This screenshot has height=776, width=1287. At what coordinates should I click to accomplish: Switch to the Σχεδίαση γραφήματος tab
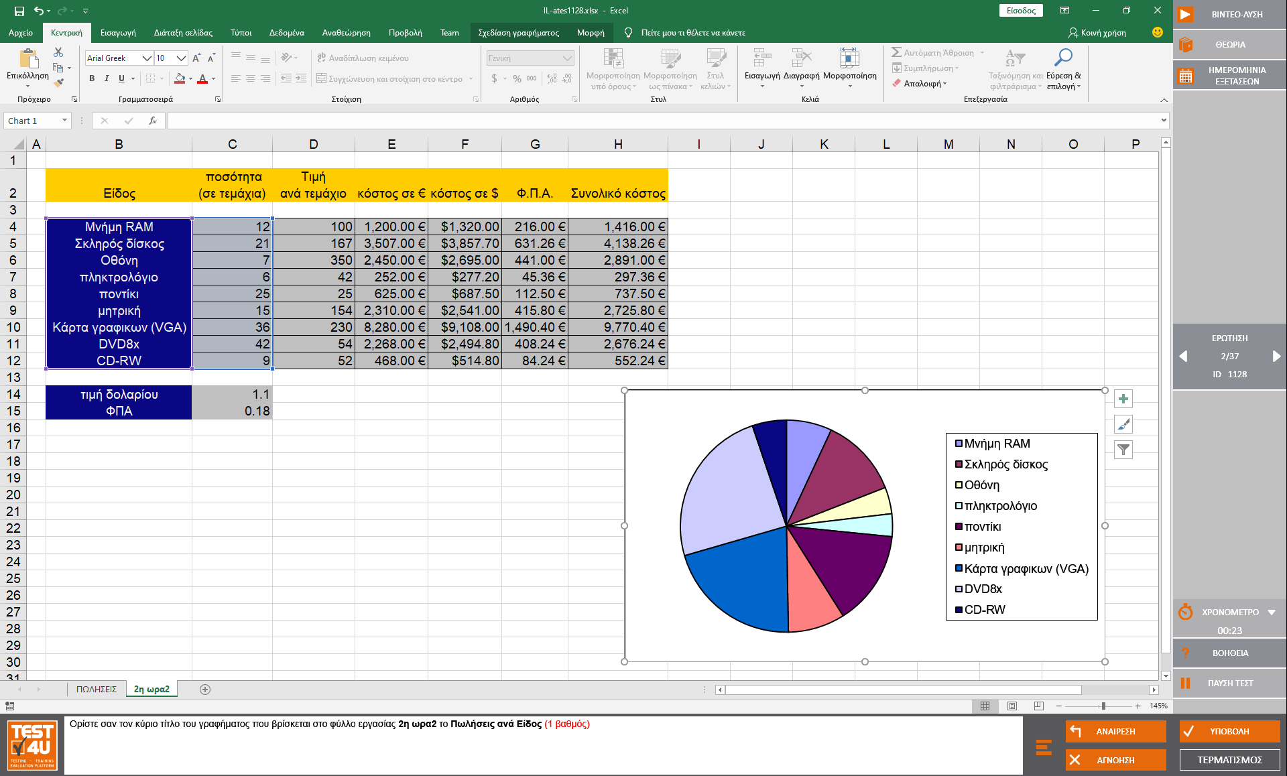519,33
